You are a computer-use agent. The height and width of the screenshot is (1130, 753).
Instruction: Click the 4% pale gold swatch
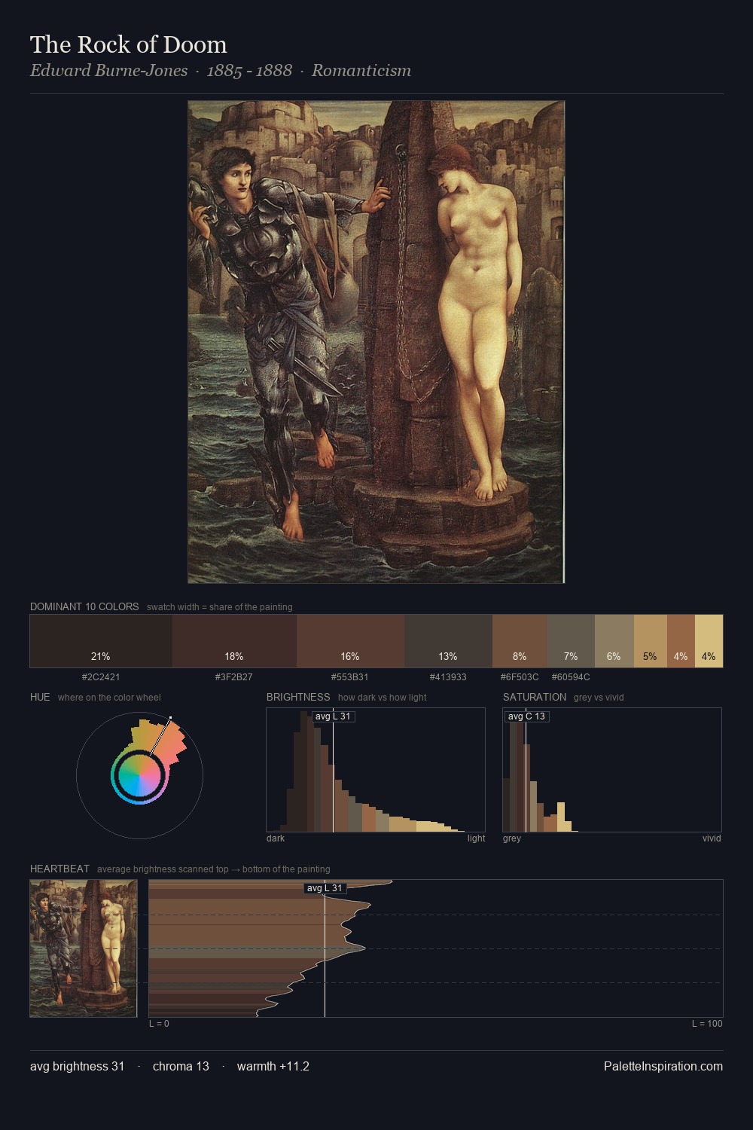pyautogui.click(x=709, y=641)
